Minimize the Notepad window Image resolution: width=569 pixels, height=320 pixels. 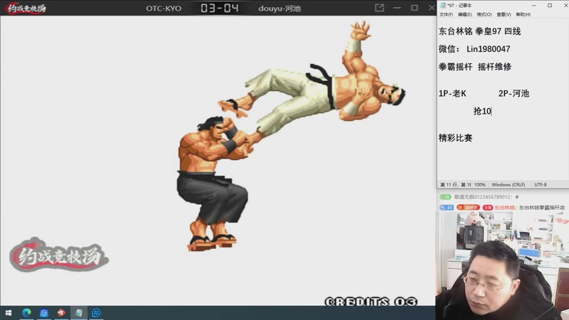(534, 6)
